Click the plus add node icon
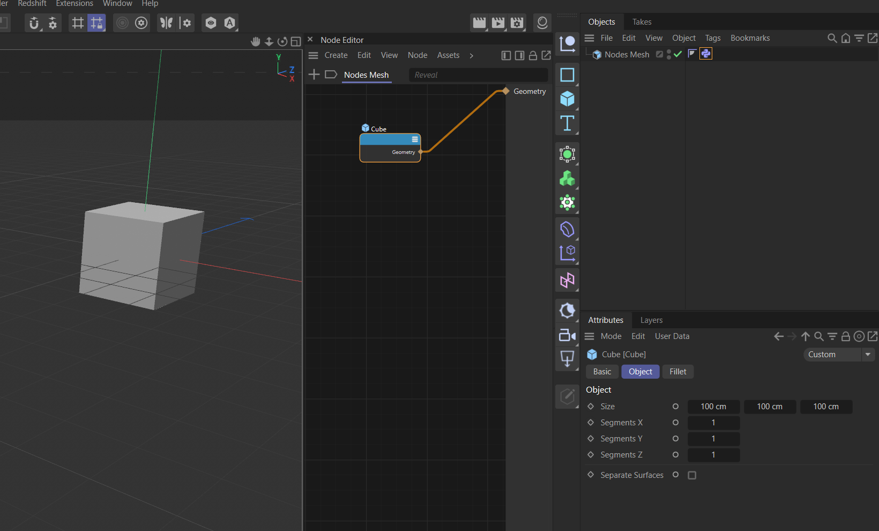Screen dimensions: 879x531 tap(314, 75)
